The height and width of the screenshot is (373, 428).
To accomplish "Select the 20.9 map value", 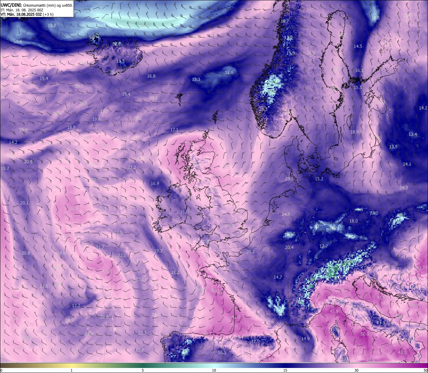I will coord(28,162).
